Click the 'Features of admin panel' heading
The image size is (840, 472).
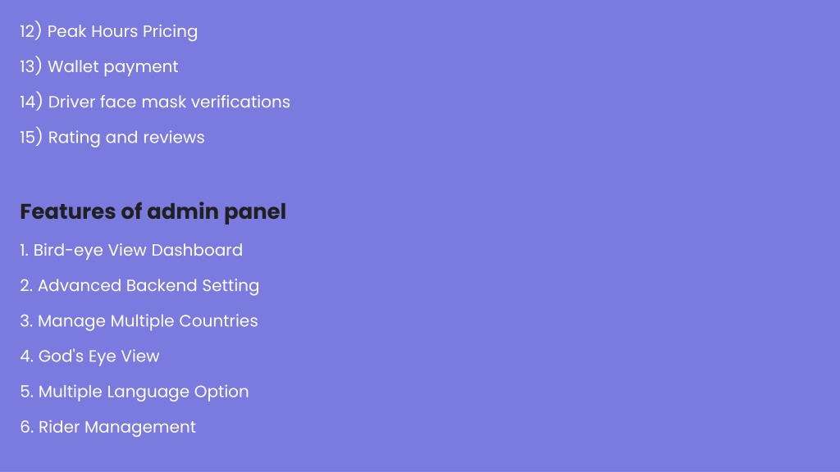[x=153, y=212]
